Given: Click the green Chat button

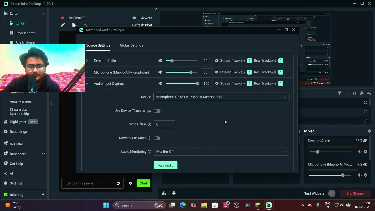Looking at the screenshot, I should [x=143, y=183].
